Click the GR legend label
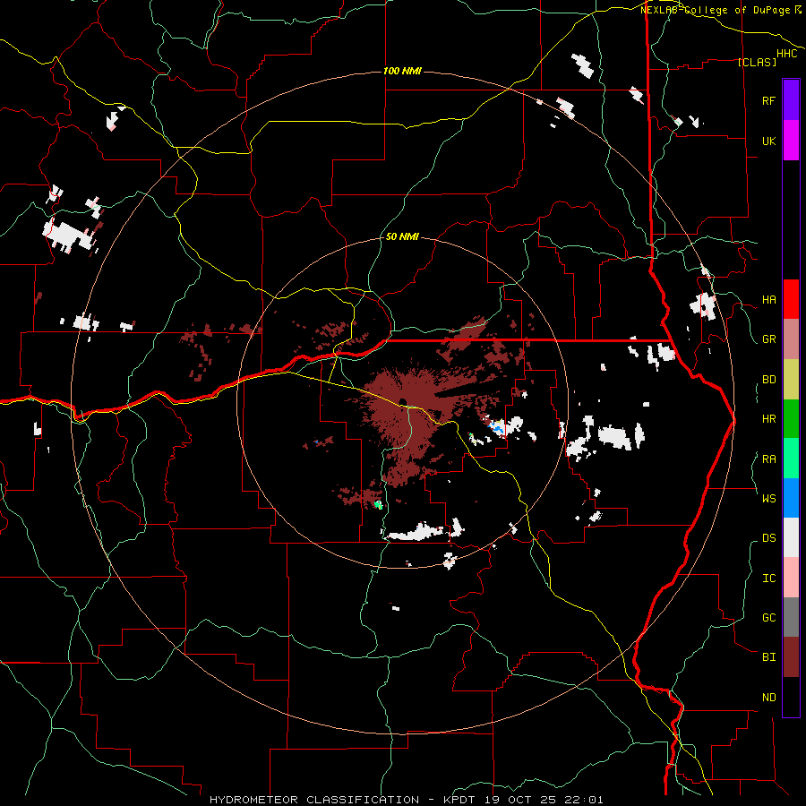 768,339
